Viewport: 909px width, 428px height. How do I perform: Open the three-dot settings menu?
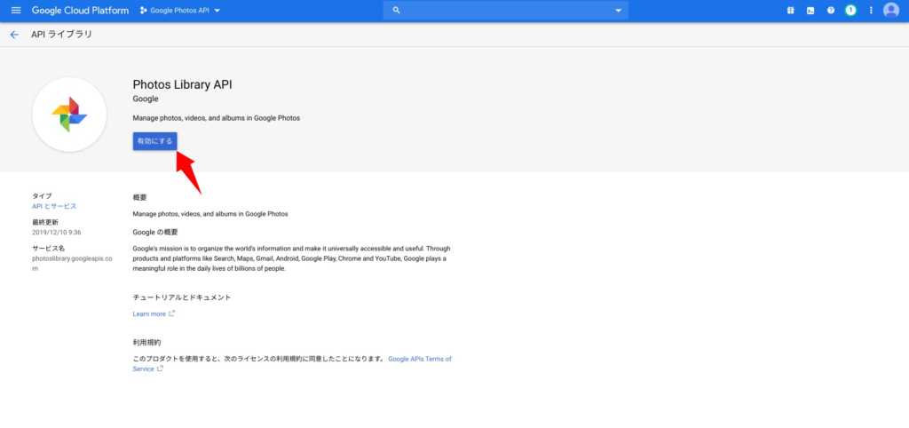871,11
